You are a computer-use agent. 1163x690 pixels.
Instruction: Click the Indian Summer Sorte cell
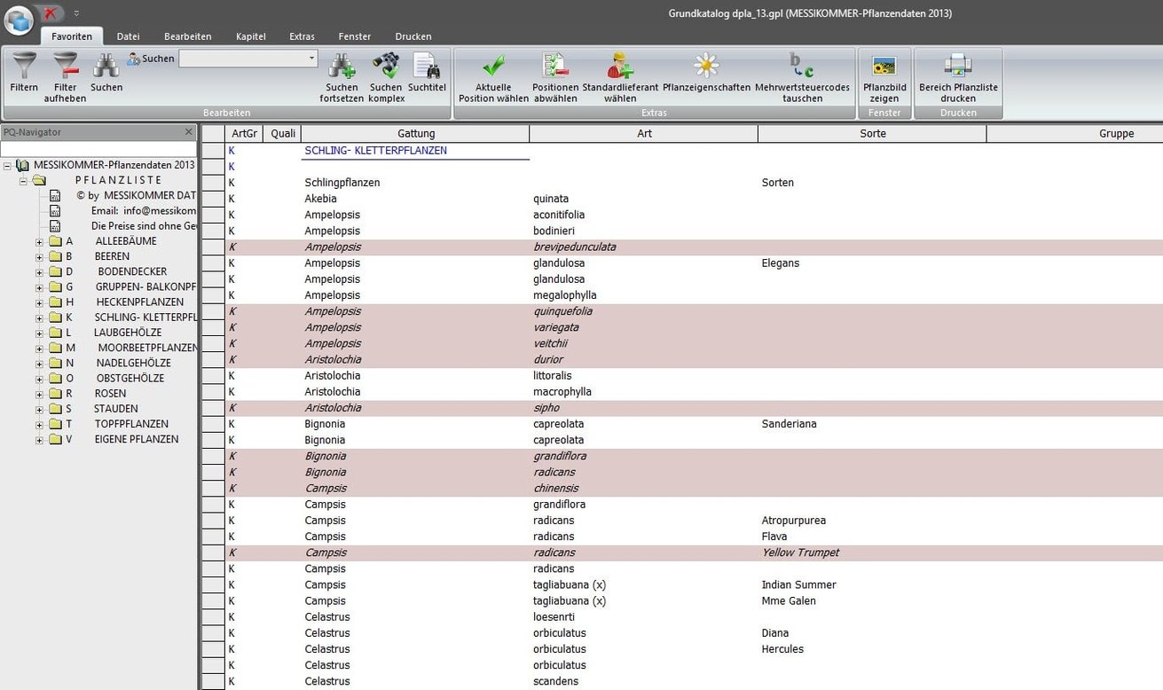tap(873, 584)
